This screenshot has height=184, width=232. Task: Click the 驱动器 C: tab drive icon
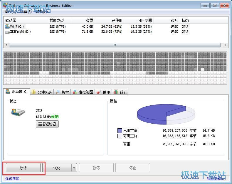[x=8, y=91]
